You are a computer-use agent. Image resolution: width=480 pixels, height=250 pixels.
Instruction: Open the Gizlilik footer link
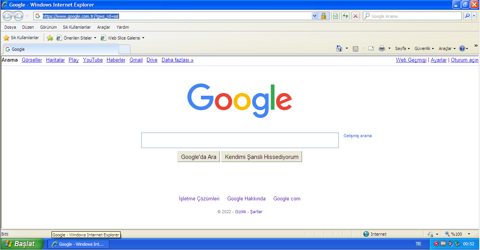[x=241, y=212]
